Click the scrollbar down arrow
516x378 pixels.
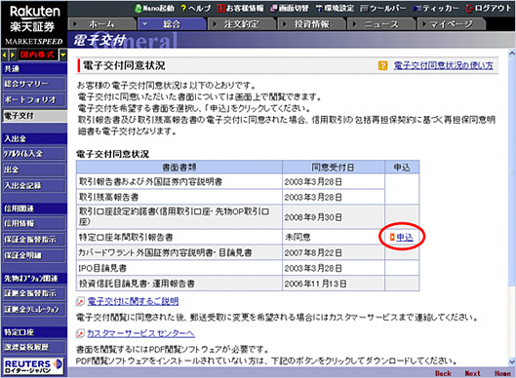tap(512, 362)
